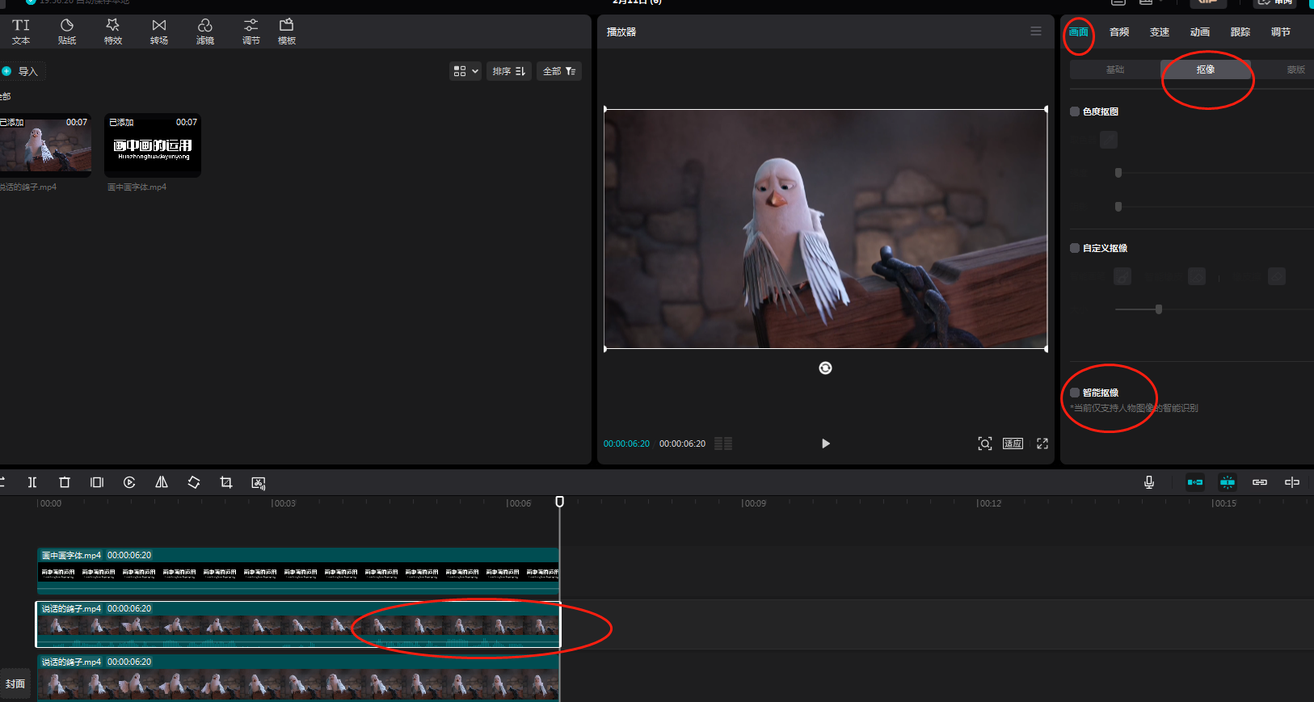Enable the 智能抠像 smart cutout checkbox

(1075, 393)
